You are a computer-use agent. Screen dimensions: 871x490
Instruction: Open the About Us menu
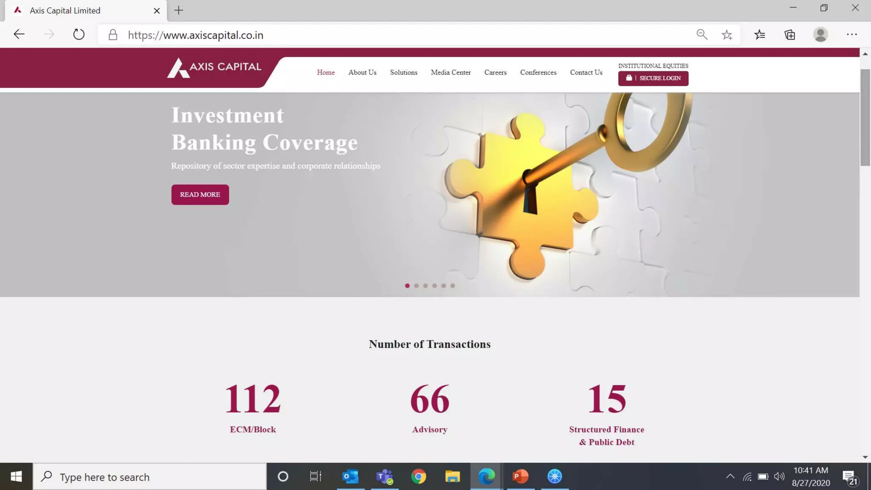[x=362, y=72]
